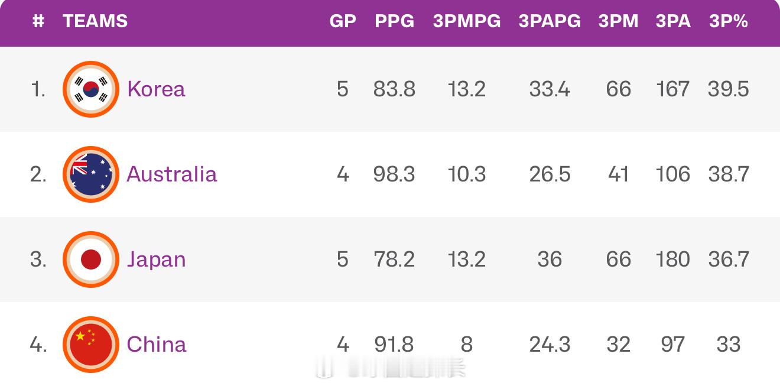This screenshot has width=780, height=386.
Task: Select Japan's 180 3PA value
Action: (x=673, y=260)
